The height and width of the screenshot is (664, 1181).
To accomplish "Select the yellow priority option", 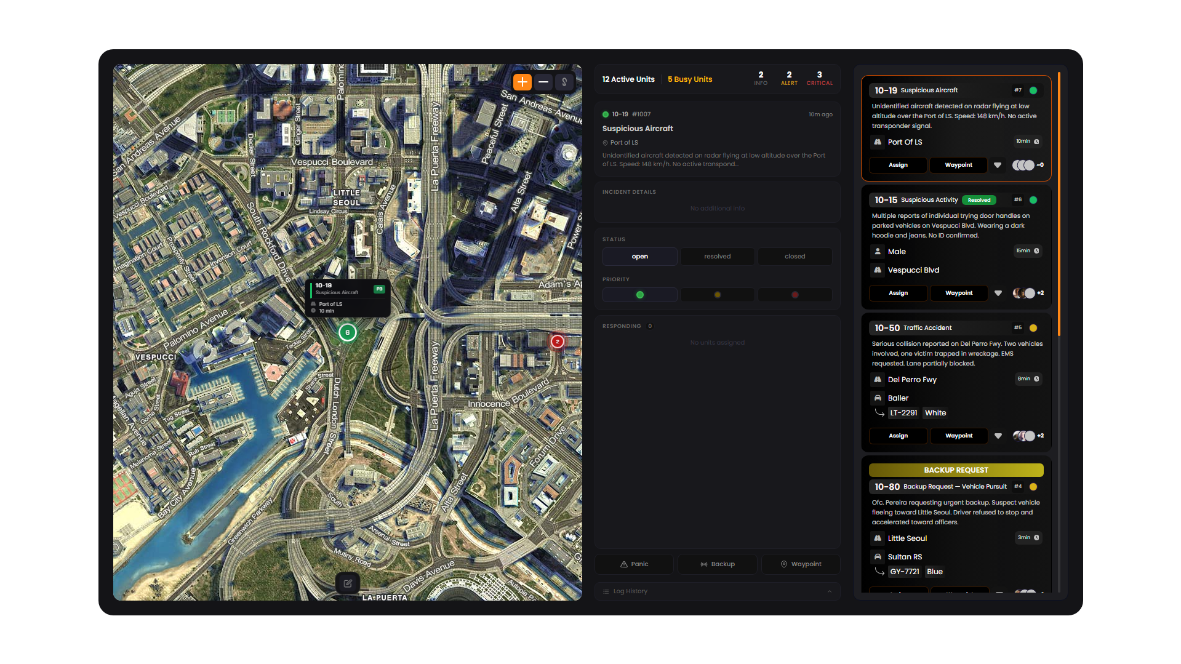I will coord(718,295).
